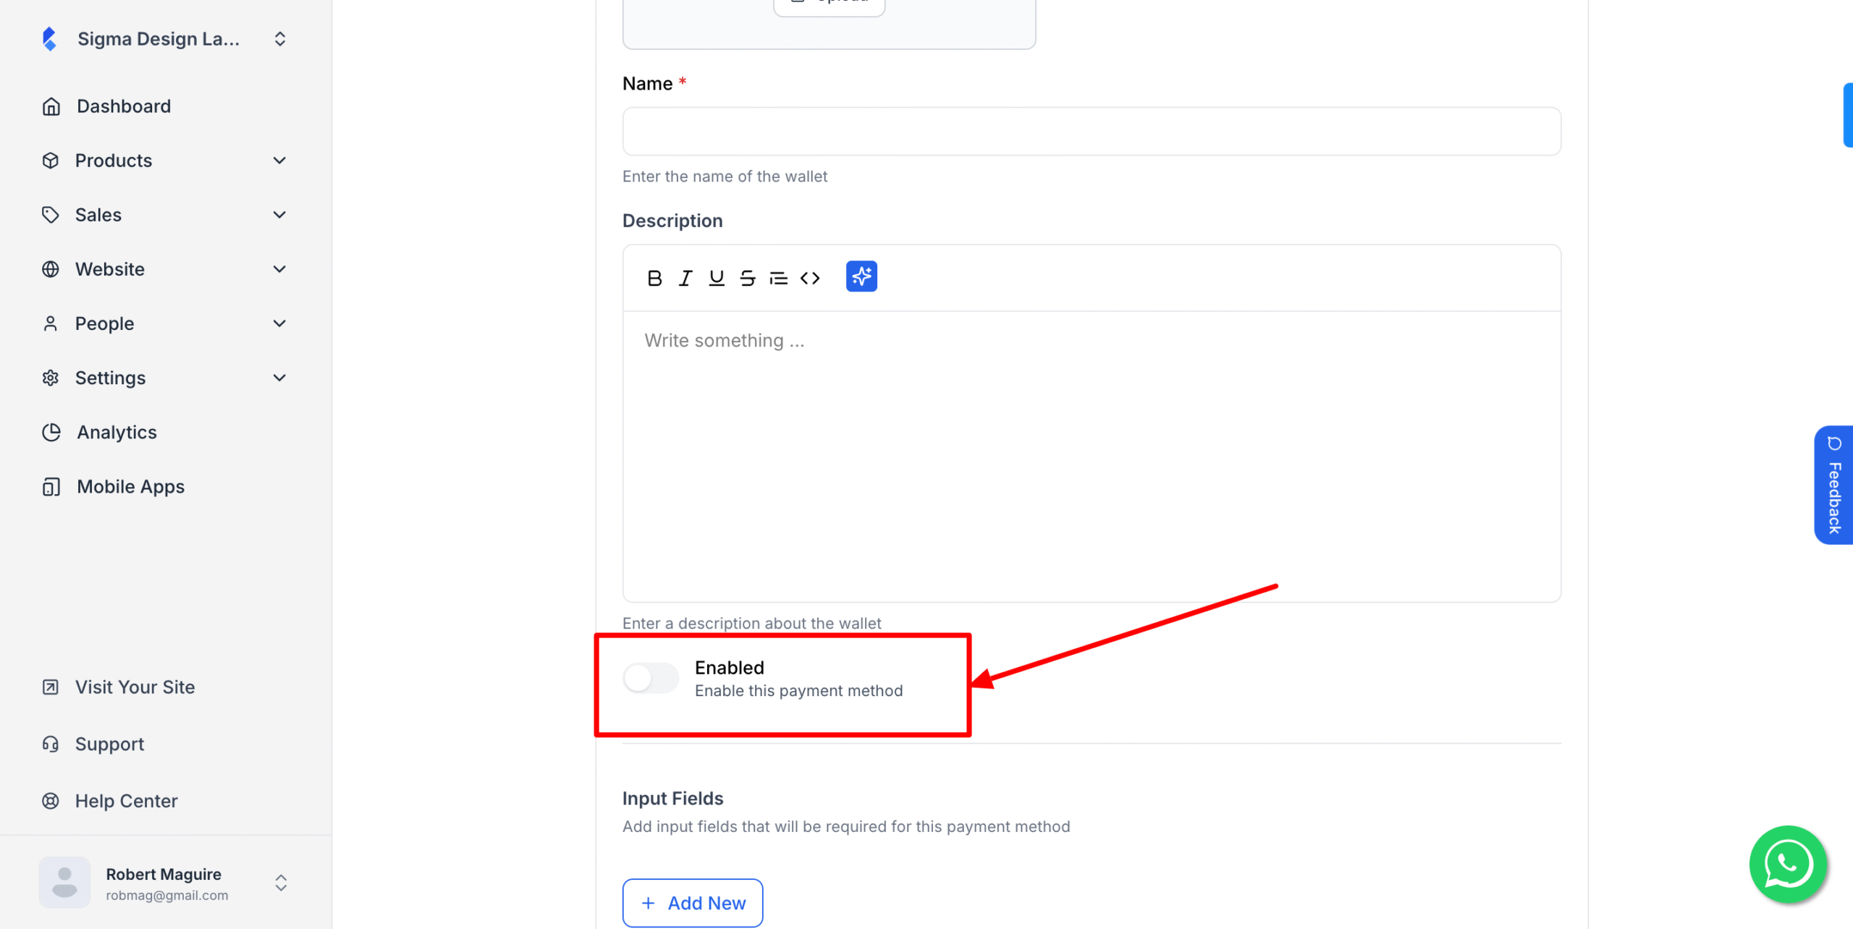Open the Help Center icon
The image size is (1853, 929).
click(x=51, y=801)
